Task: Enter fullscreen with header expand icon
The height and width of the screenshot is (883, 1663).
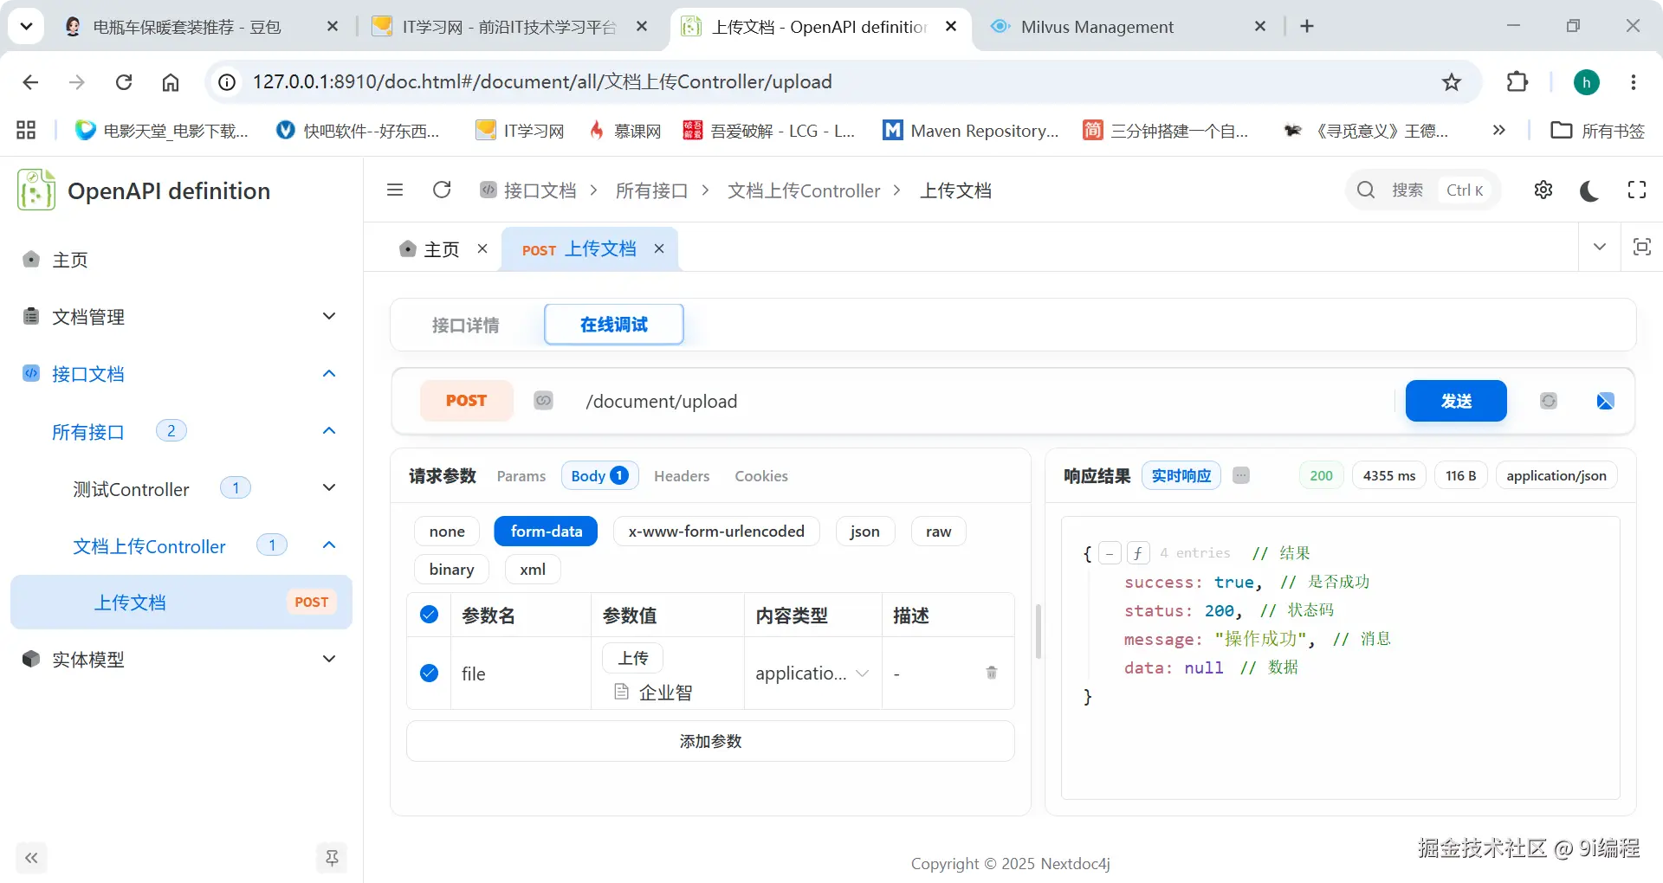Action: click(x=1637, y=190)
